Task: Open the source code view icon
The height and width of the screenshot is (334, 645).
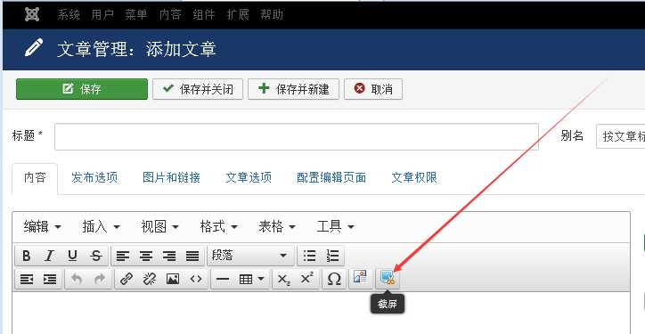Action: (x=196, y=280)
